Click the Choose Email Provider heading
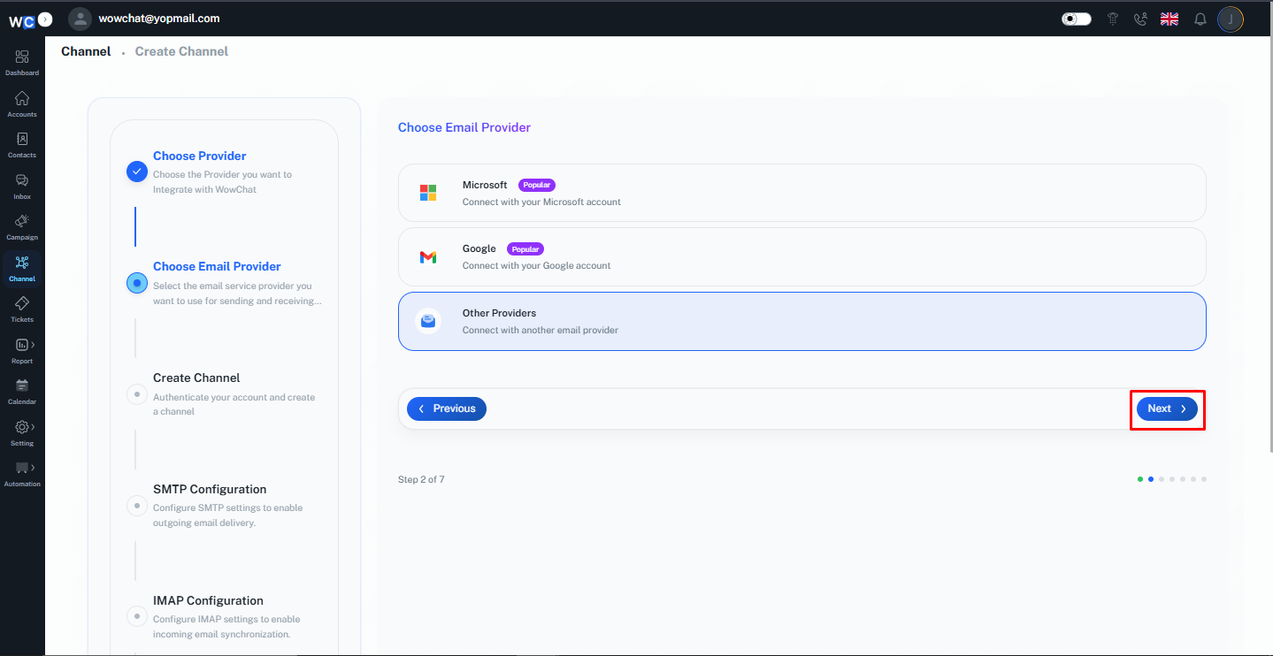The image size is (1273, 656). click(x=464, y=127)
